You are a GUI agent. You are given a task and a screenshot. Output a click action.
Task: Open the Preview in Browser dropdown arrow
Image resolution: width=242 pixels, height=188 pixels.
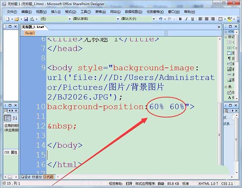pos(36,19)
